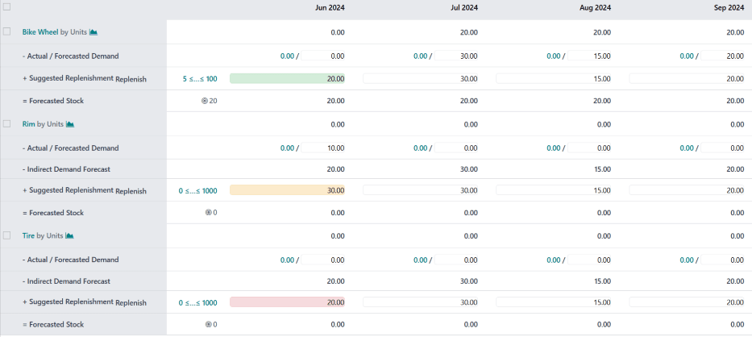Click Rim actual demand value for Jun 2024
The height and width of the screenshot is (337, 752).
point(287,148)
